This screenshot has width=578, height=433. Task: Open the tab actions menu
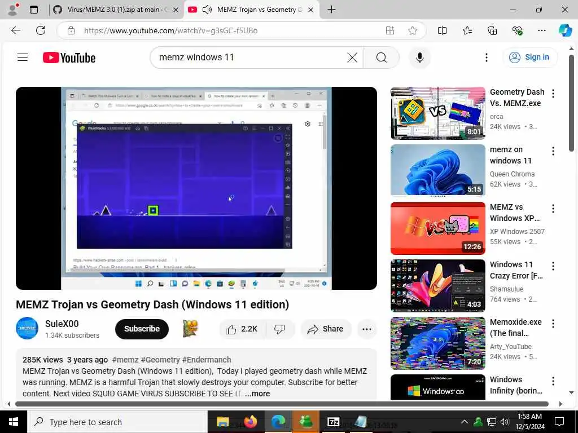34,10
